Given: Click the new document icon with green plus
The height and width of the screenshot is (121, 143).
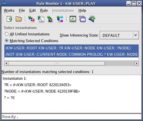Looking at the screenshot, I should [9, 19].
